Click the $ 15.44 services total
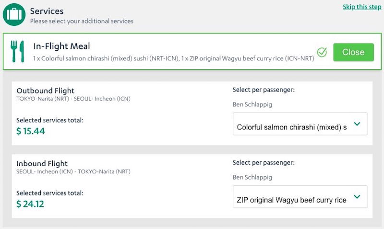The height and width of the screenshot is (229, 384). pyautogui.click(x=31, y=131)
